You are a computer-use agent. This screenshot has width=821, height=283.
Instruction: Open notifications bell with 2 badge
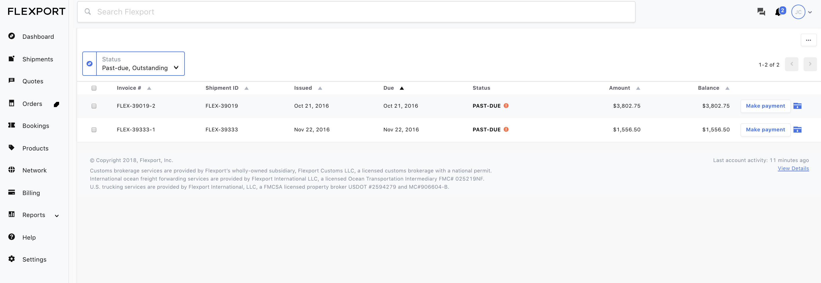(780, 12)
